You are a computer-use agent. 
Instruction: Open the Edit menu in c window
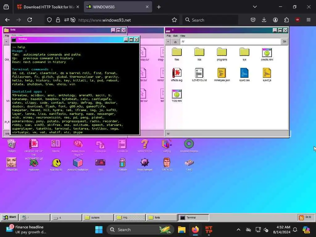click(x=176, y=36)
